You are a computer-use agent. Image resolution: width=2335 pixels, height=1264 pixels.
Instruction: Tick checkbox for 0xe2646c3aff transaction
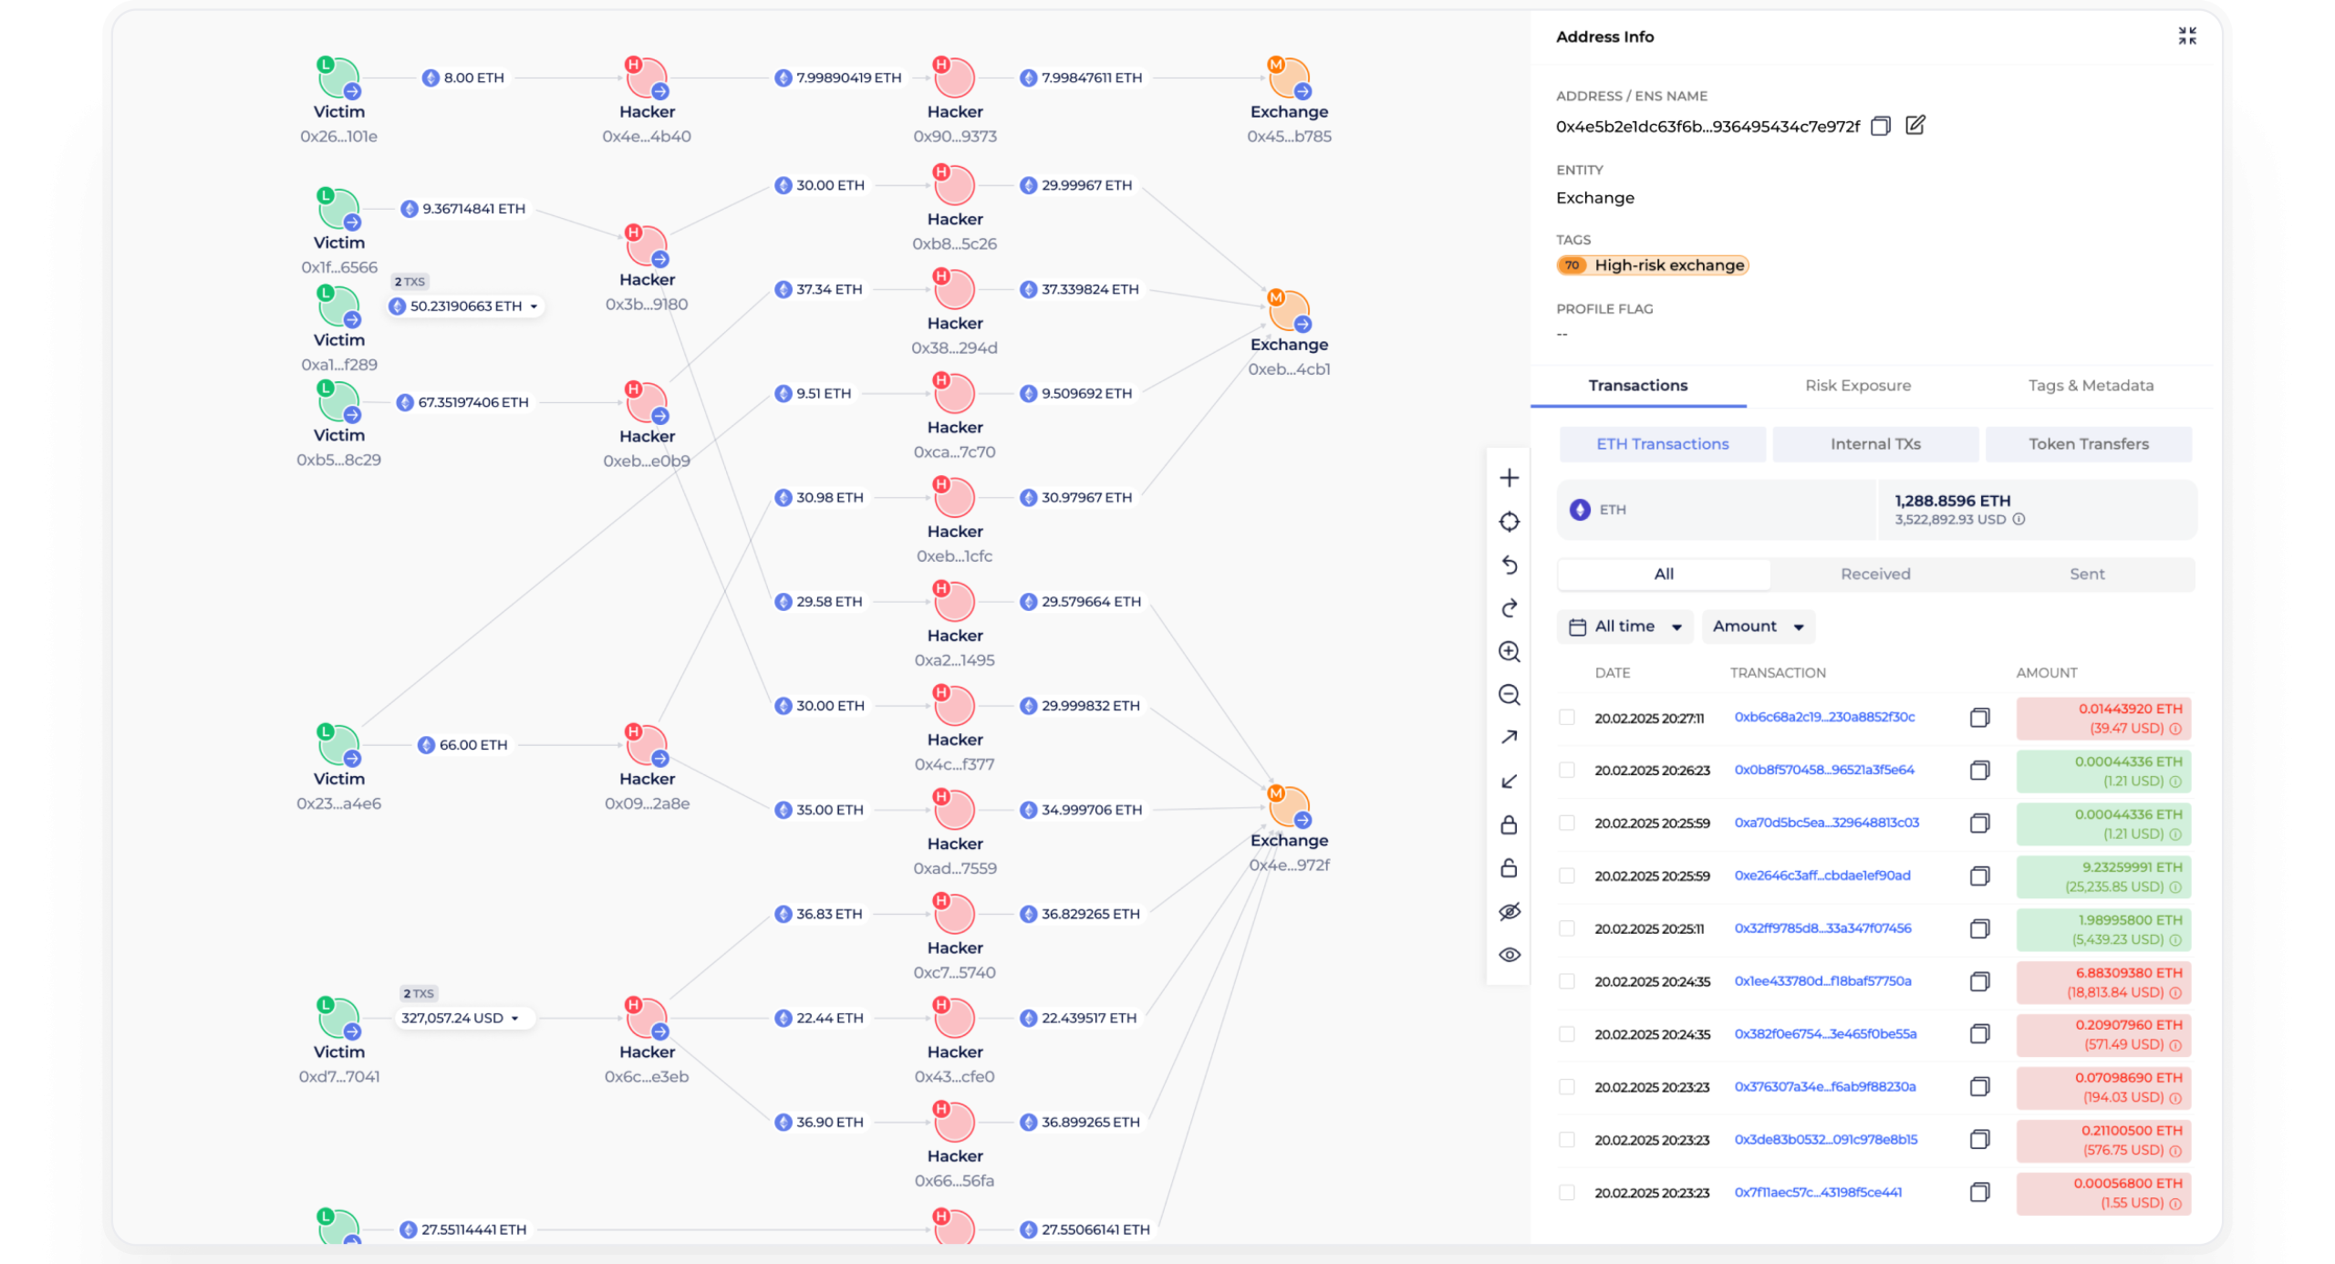[1567, 875]
